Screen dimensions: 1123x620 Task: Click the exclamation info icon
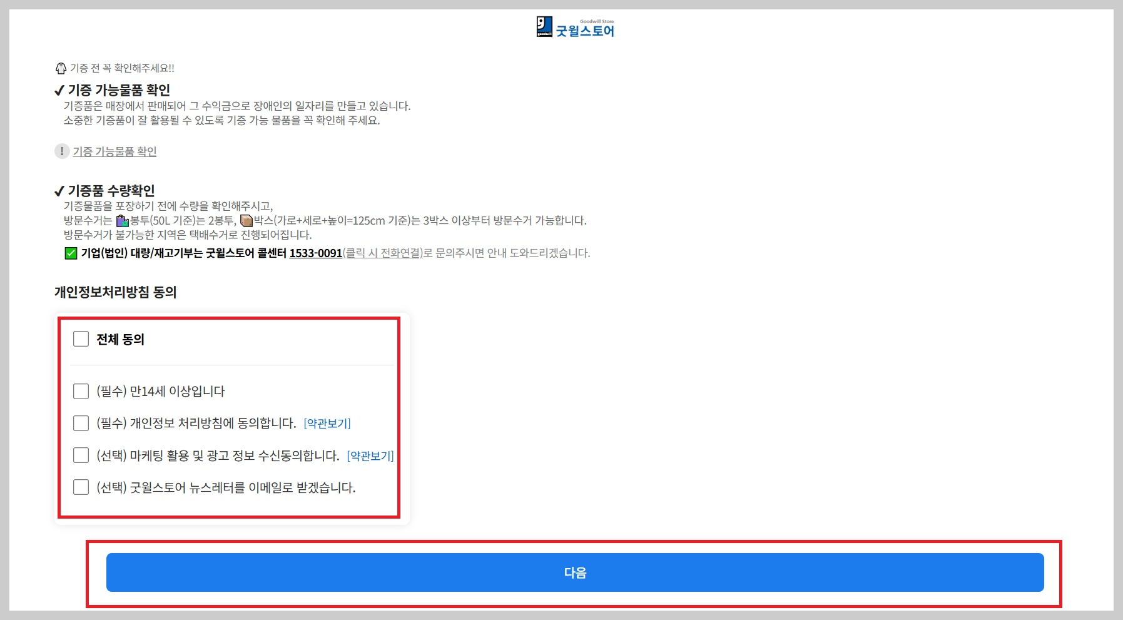click(x=62, y=151)
